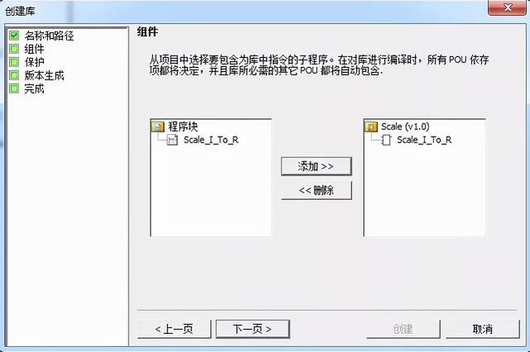Go to 版本生成 step in sidebar

pos(44,75)
